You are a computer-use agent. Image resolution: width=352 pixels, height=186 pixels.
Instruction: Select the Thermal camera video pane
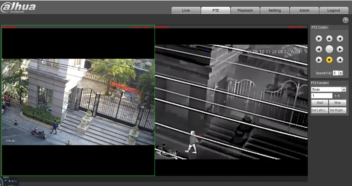[x=231, y=100]
